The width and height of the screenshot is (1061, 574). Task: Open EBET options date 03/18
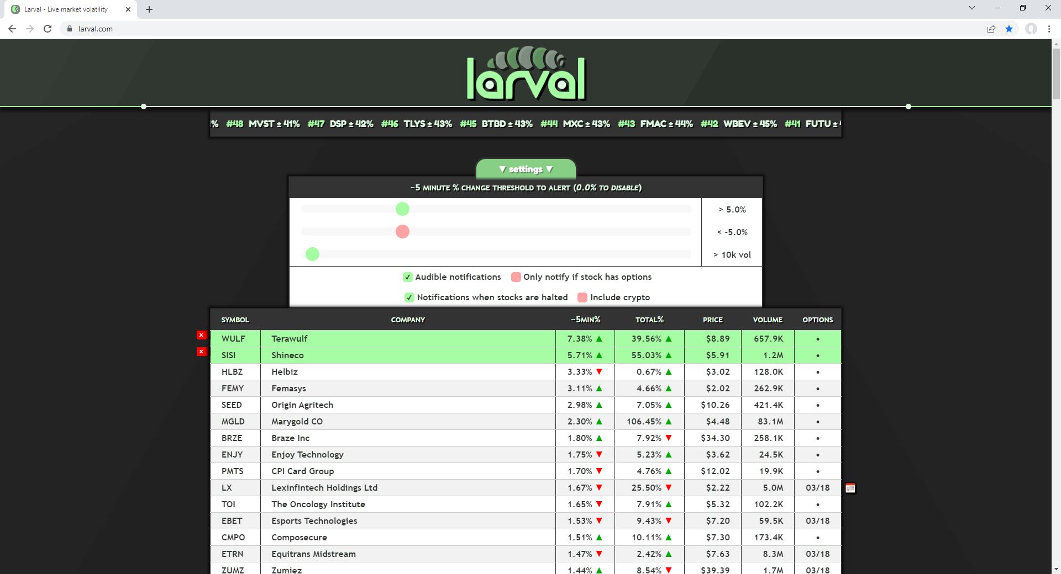[818, 521]
